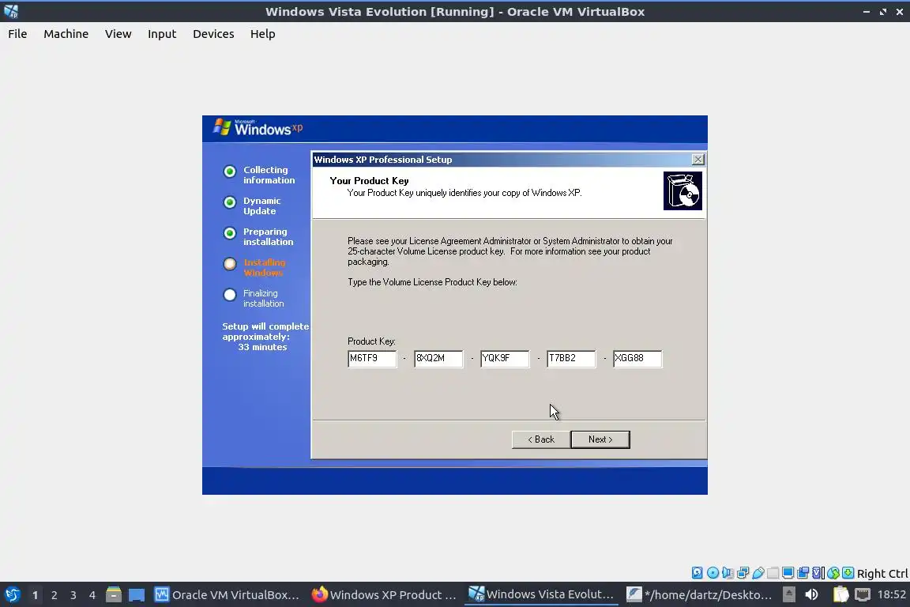Open the Devices menu

[213, 34]
